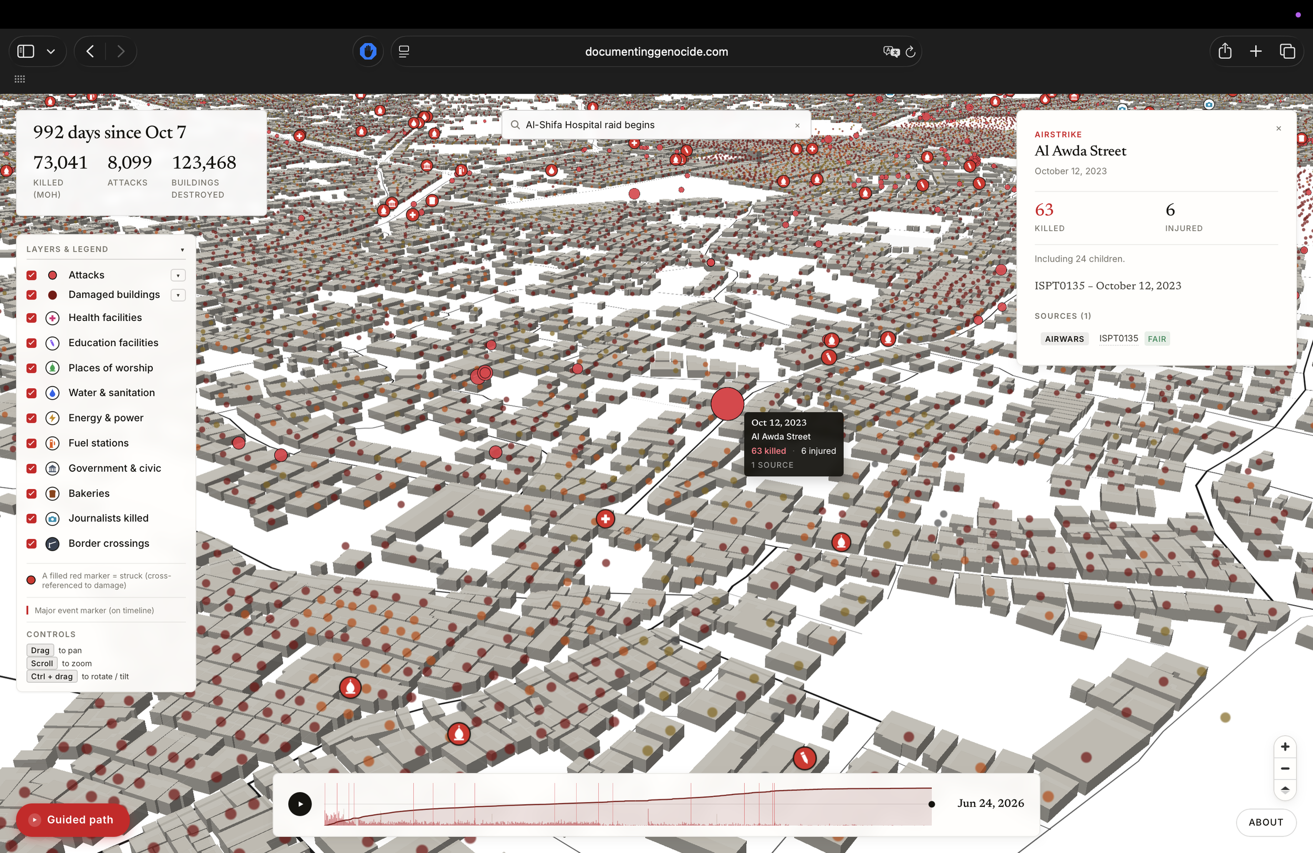Click the Attacks red dot swatch
This screenshot has height=853, width=1313.
[53, 275]
